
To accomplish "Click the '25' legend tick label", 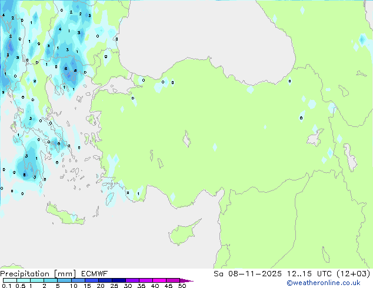I will (x=114, y=286).
